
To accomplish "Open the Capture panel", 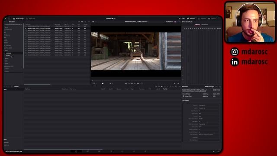I will point(212,19).
